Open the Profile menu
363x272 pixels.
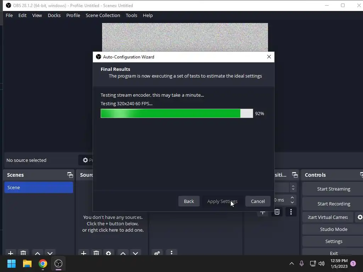click(73, 16)
